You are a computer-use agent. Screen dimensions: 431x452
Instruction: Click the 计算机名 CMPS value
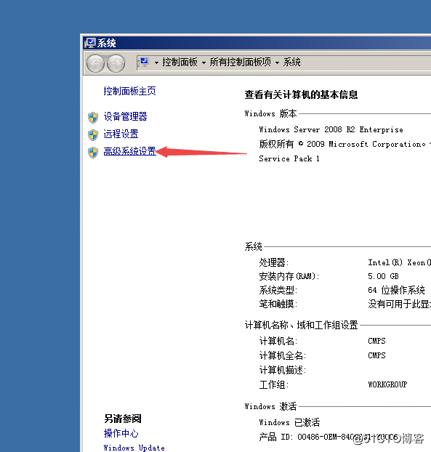(x=376, y=341)
